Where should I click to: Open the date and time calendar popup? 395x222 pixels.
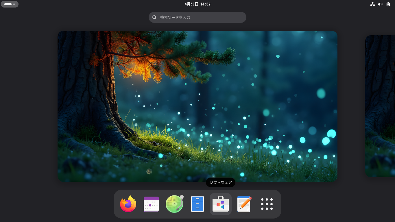[197, 4]
